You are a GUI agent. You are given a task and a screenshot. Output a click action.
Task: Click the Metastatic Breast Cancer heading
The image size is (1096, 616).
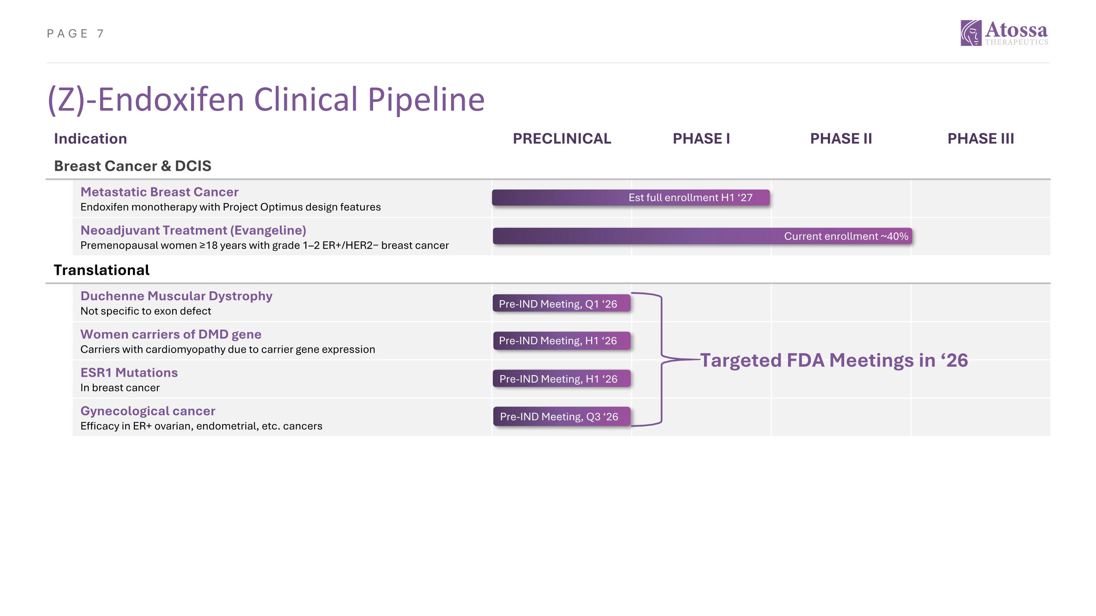click(159, 192)
